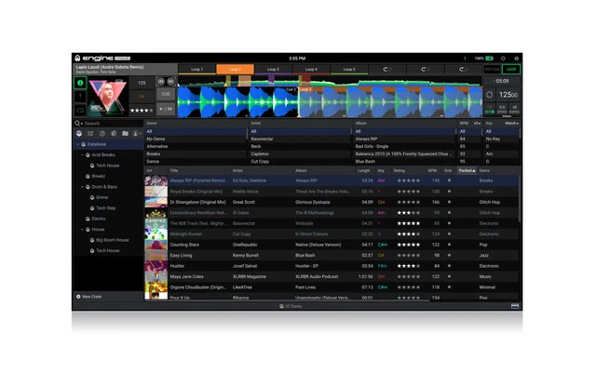The width and height of the screenshot is (596, 372).
Task: Click the Engine logo
Action: pyautogui.click(x=102, y=58)
